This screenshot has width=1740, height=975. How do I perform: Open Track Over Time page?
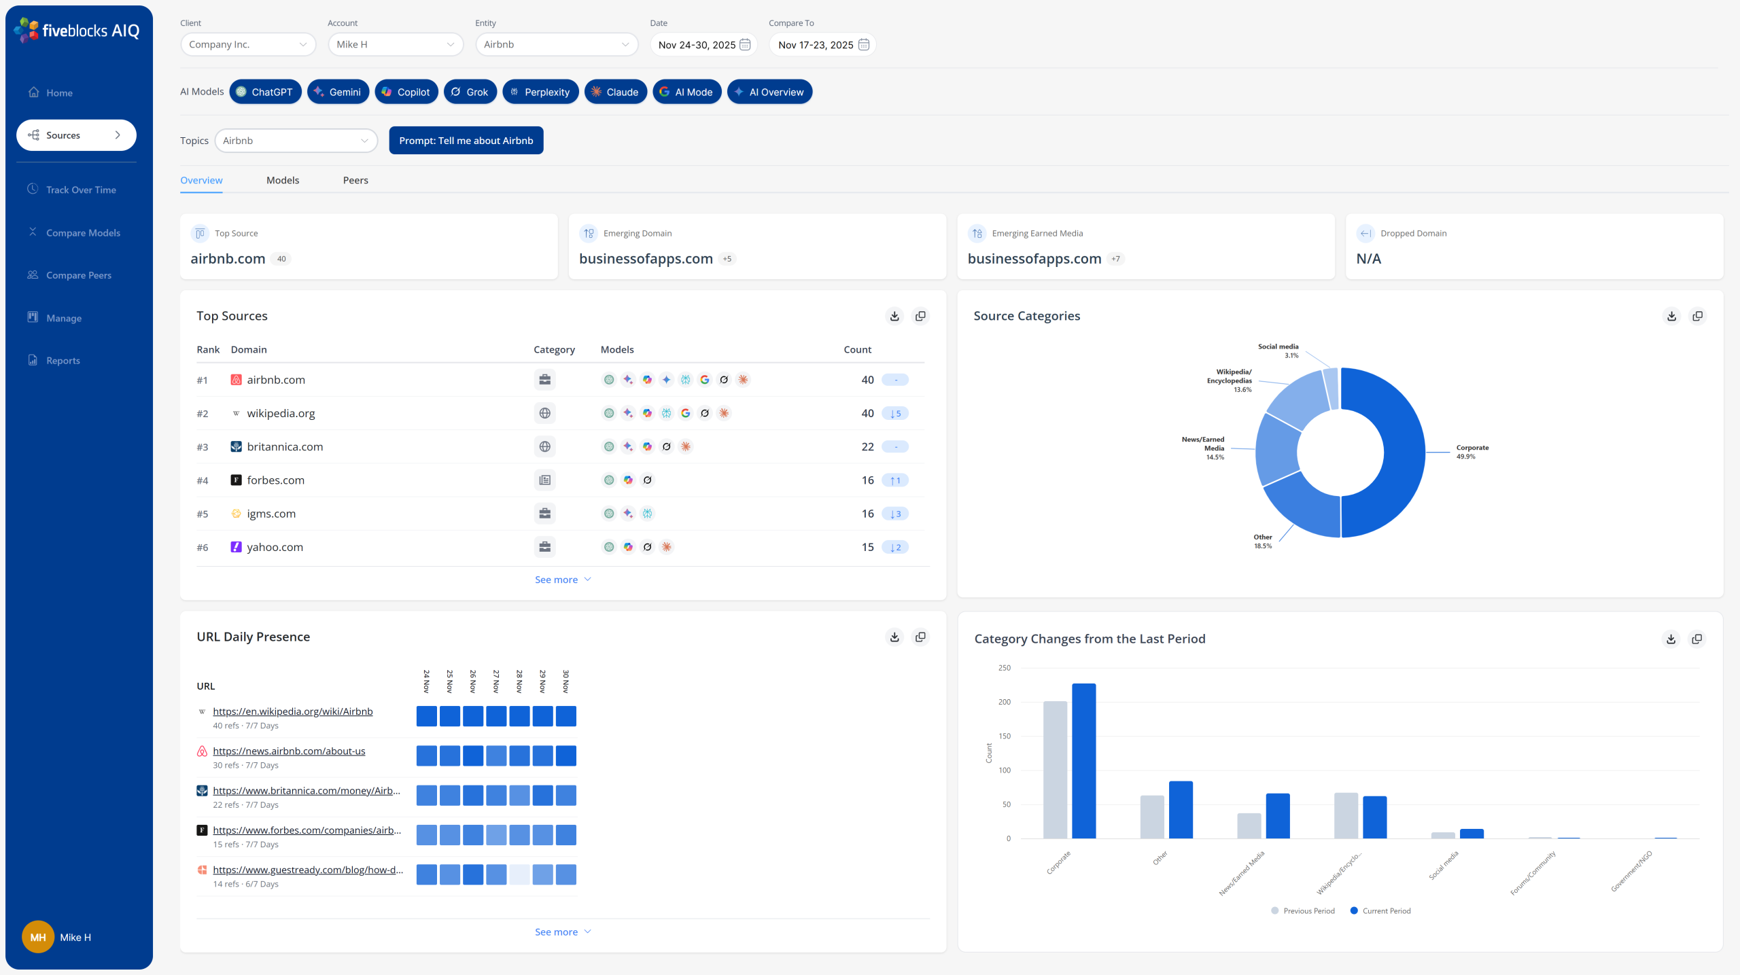tap(81, 190)
